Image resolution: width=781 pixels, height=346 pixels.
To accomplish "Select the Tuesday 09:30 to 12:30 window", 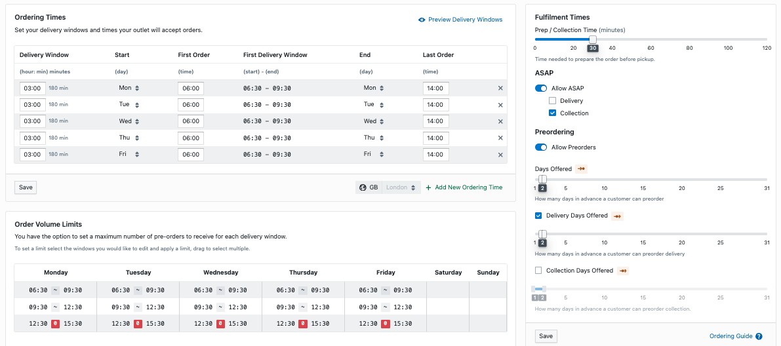I will 138,307.
